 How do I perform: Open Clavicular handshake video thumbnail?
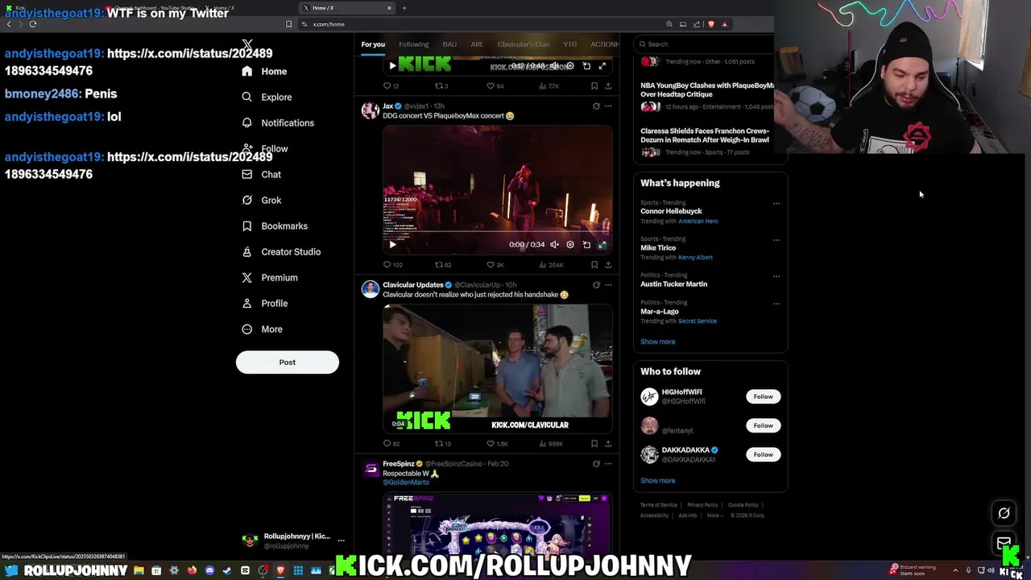(498, 368)
